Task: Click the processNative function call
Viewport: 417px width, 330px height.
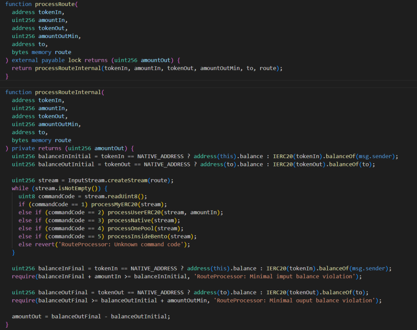Action: pos(129,220)
